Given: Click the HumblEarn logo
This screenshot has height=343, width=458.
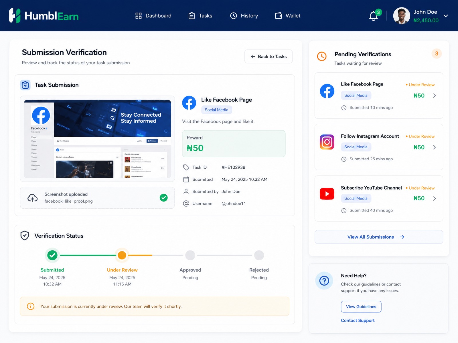Looking at the screenshot, I should (x=44, y=15).
